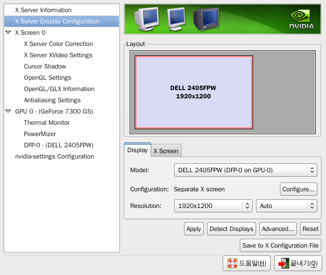Click the Configure... button
Screen dimensions: 326x275
coord(299,189)
